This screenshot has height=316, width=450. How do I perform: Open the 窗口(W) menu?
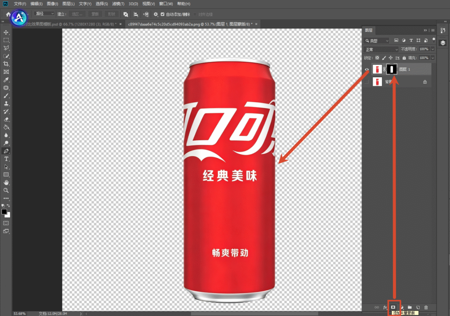pos(166,4)
